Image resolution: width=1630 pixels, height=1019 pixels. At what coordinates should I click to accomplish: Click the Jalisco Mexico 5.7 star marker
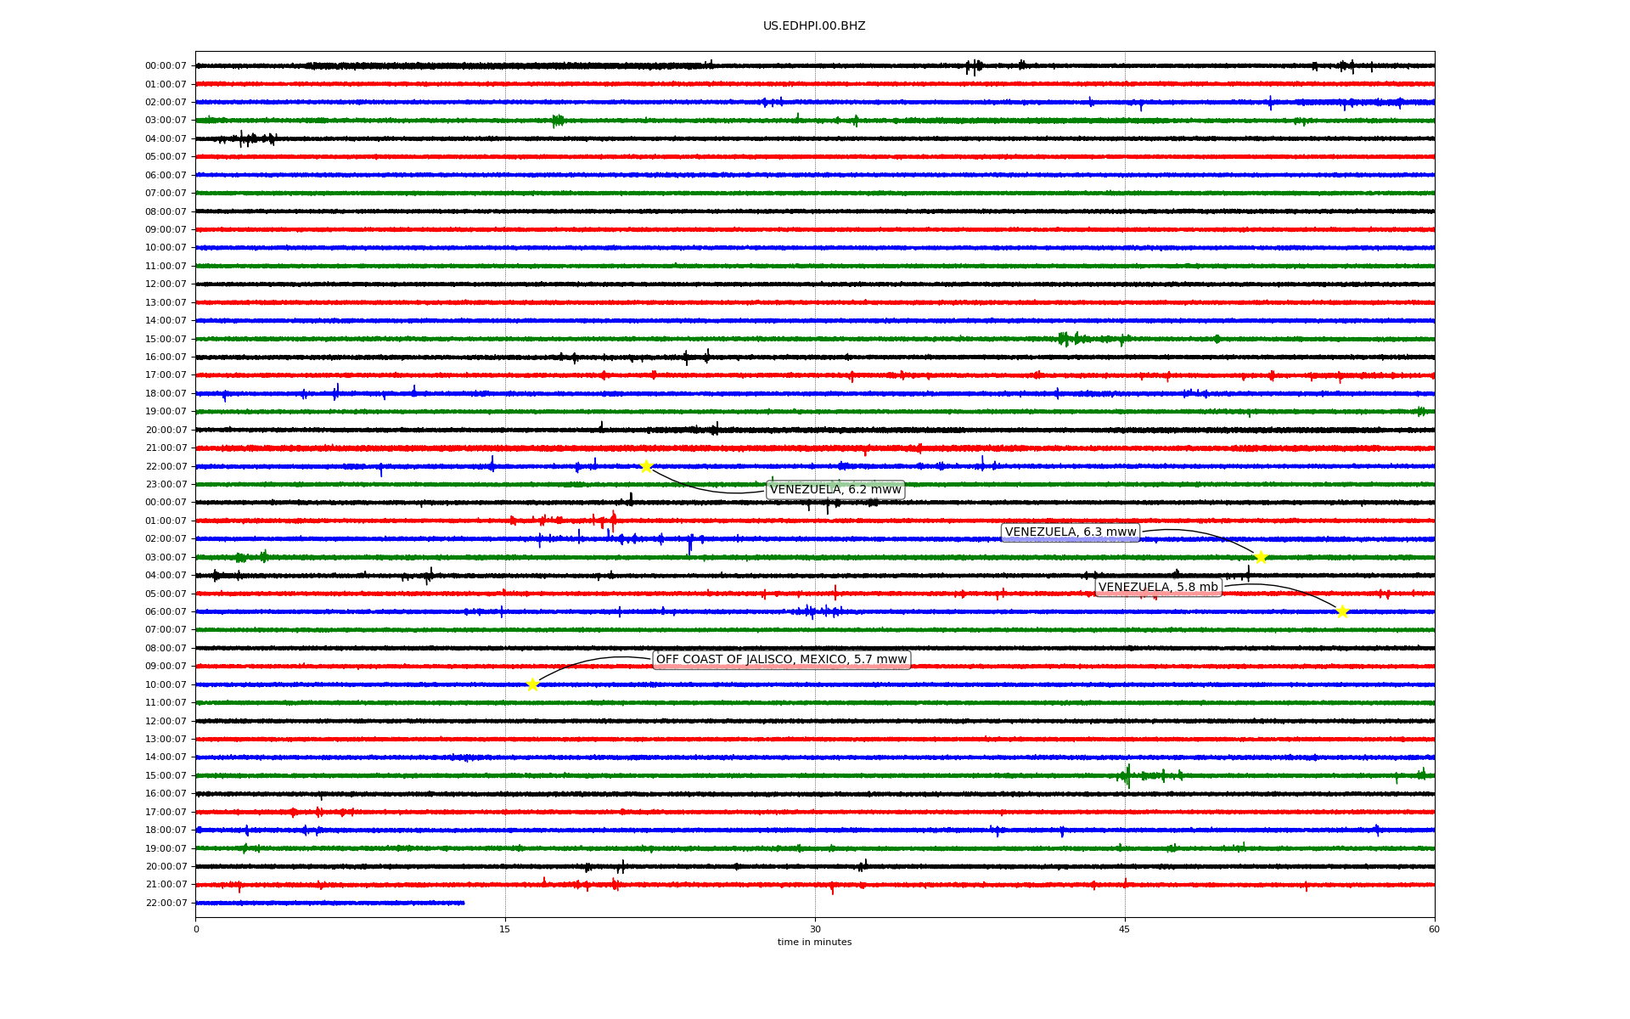[x=532, y=684]
